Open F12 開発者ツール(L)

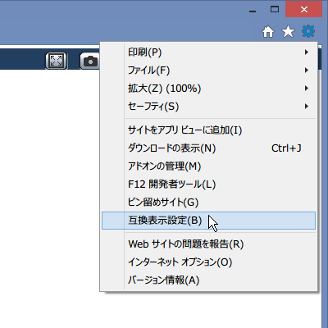coord(208,184)
